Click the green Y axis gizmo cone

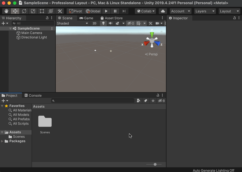(x=152, y=35)
